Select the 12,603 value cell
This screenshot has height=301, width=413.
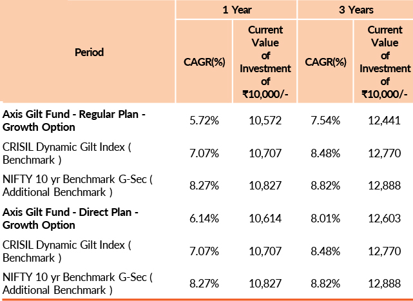pos(385,218)
